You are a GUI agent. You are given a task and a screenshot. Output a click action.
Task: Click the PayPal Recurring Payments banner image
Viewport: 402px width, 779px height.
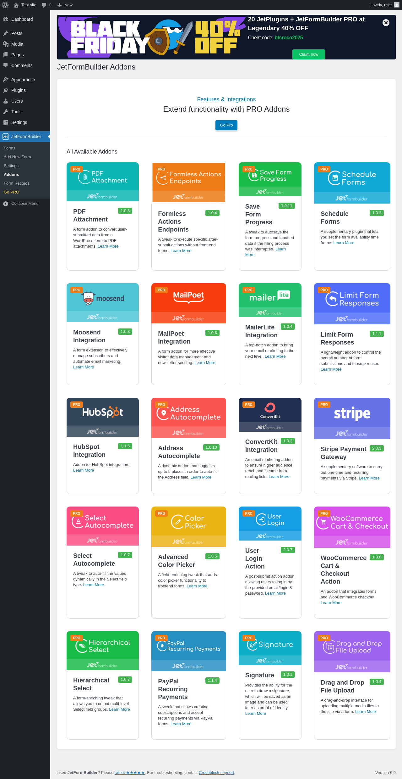point(189,651)
